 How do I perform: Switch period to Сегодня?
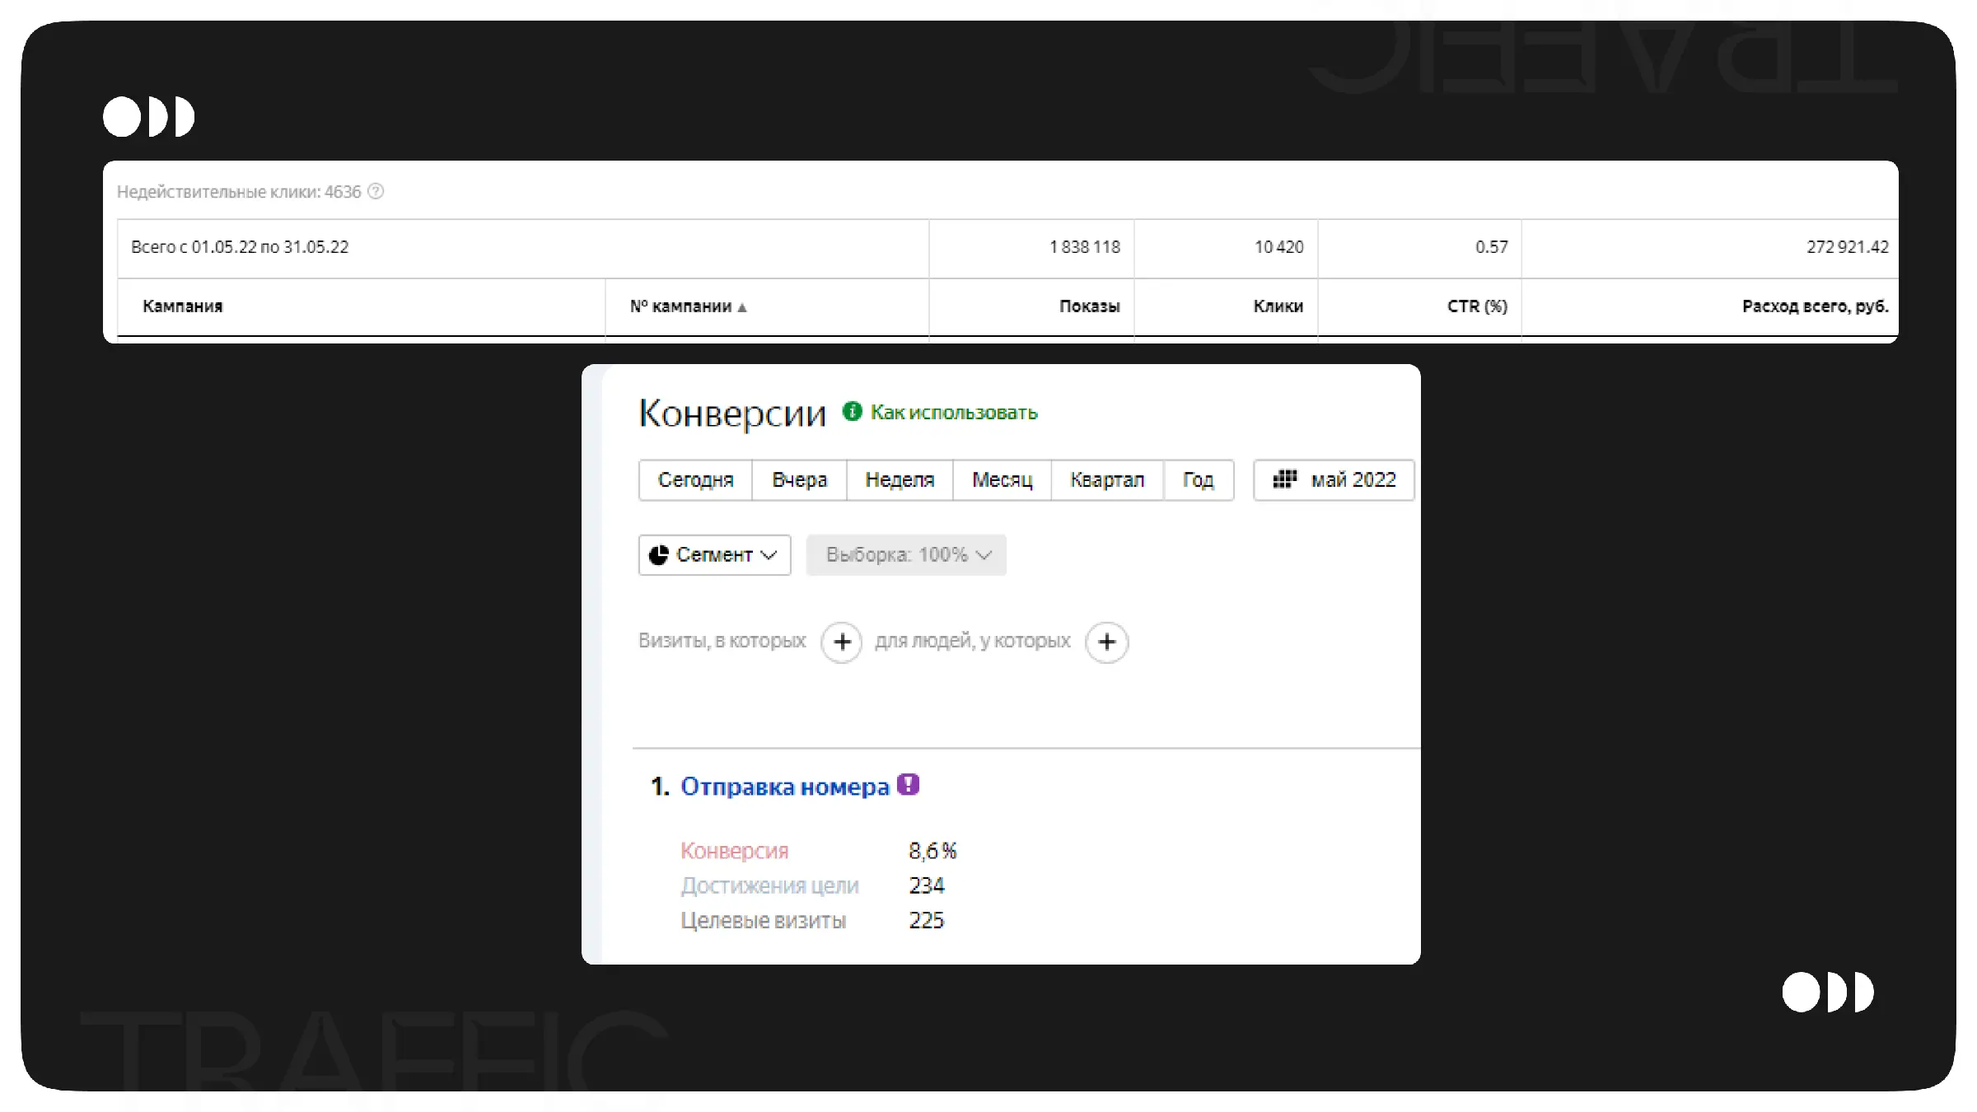click(695, 479)
